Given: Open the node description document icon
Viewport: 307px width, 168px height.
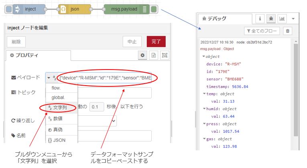Looking at the screenshot, I should click(x=153, y=55).
